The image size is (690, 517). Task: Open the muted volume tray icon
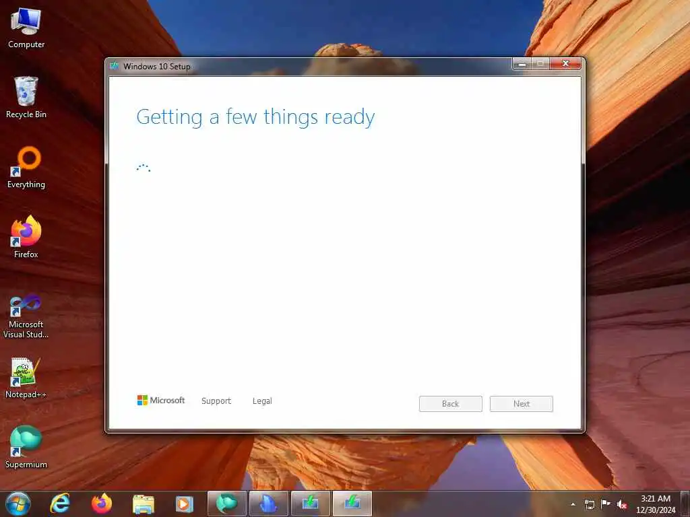(x=622, y=504)
